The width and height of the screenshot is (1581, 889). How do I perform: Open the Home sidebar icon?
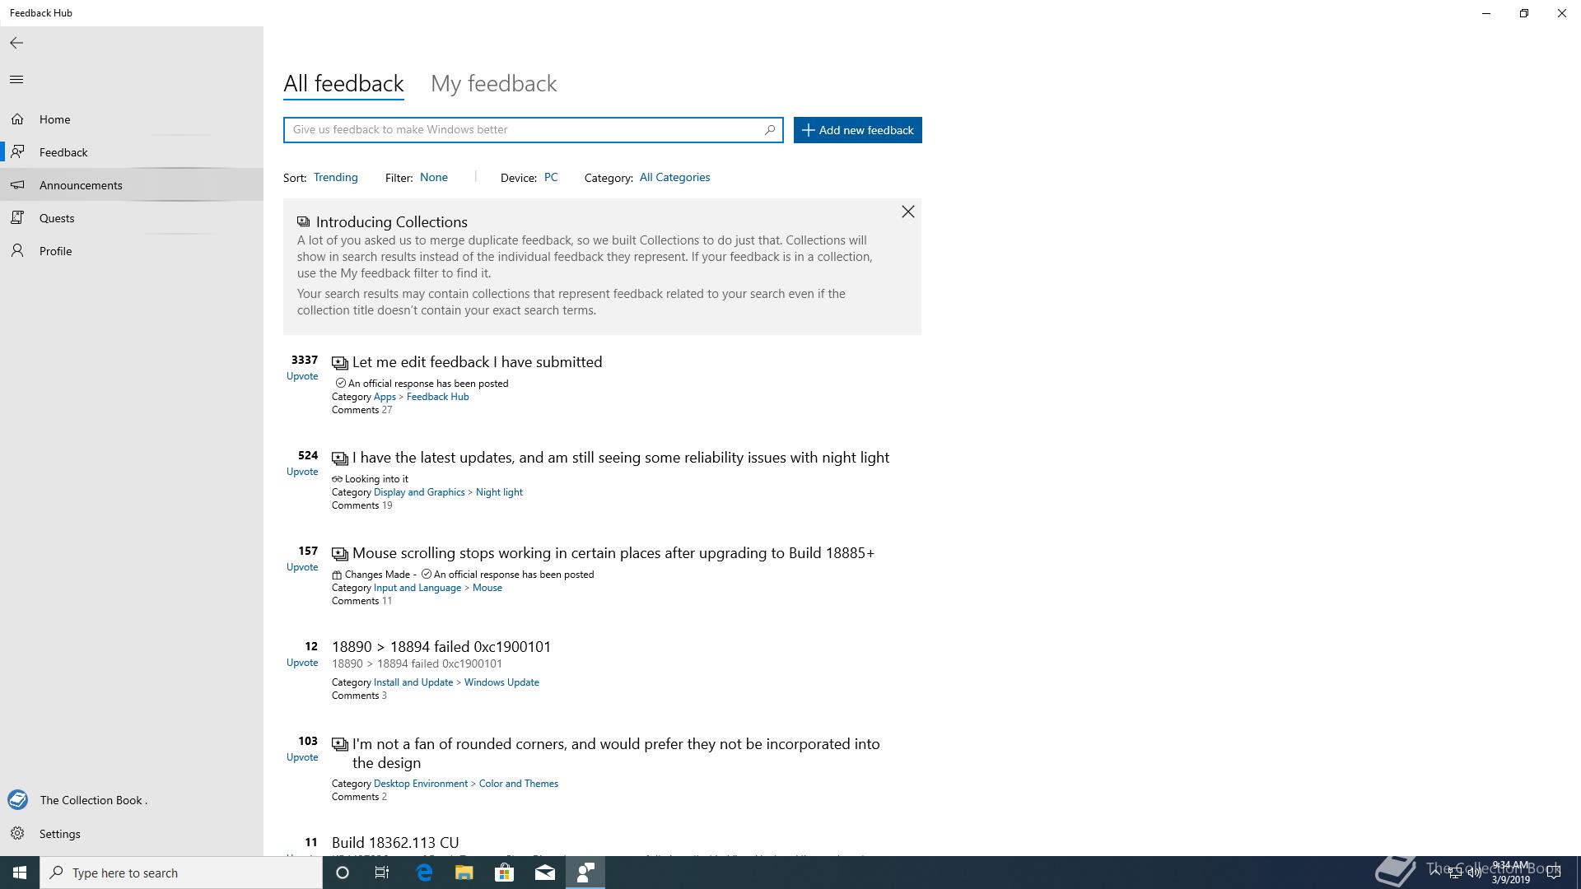pos(17,119)
